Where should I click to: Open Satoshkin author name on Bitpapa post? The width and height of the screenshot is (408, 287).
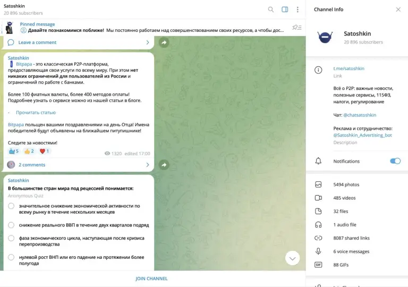(18, 58)
